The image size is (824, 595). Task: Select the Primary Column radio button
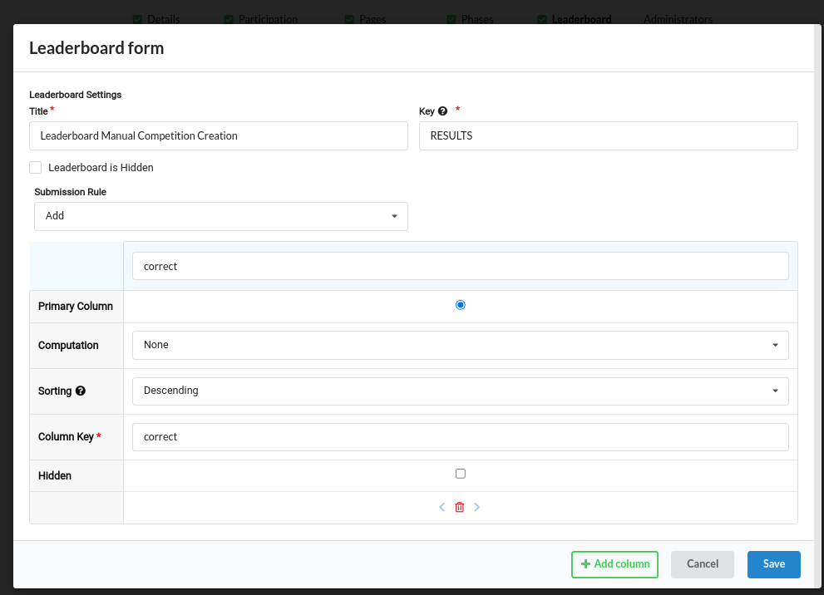coord(460,304)
